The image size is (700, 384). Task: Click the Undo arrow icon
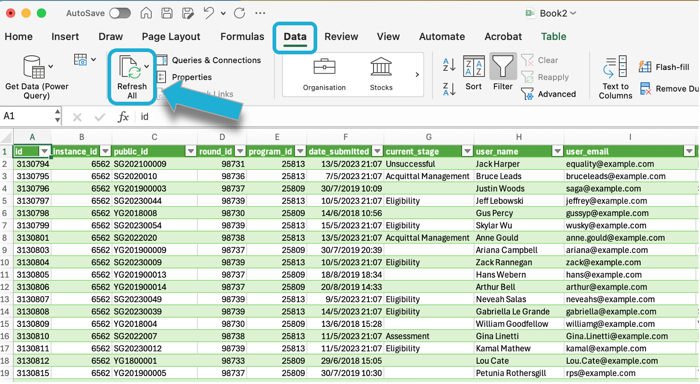coord(209,13)
